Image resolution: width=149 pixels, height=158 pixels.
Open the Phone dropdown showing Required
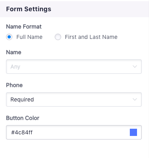(x=74, y=99)
